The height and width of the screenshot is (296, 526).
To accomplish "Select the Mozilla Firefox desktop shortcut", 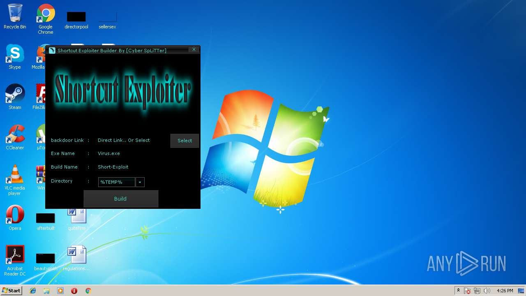I will coord(40,57).
